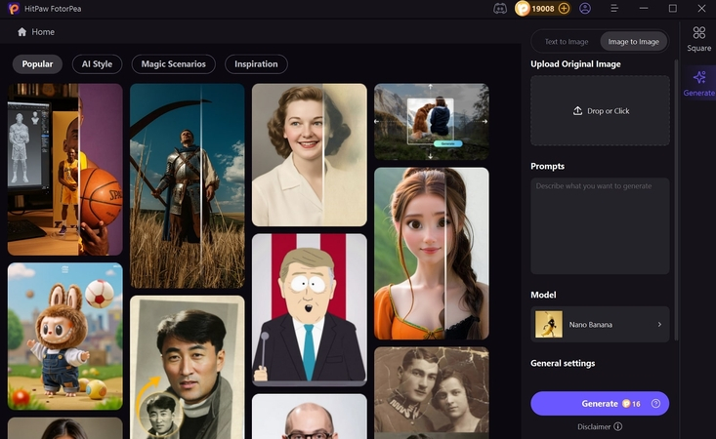Open the Square panel in sidebar
This screenshot has height=439, width=716.
[x=698, y=39]
